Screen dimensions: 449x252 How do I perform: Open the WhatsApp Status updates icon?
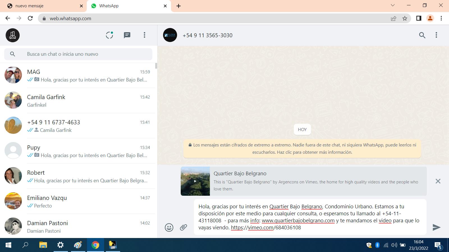tap(109, 35)
